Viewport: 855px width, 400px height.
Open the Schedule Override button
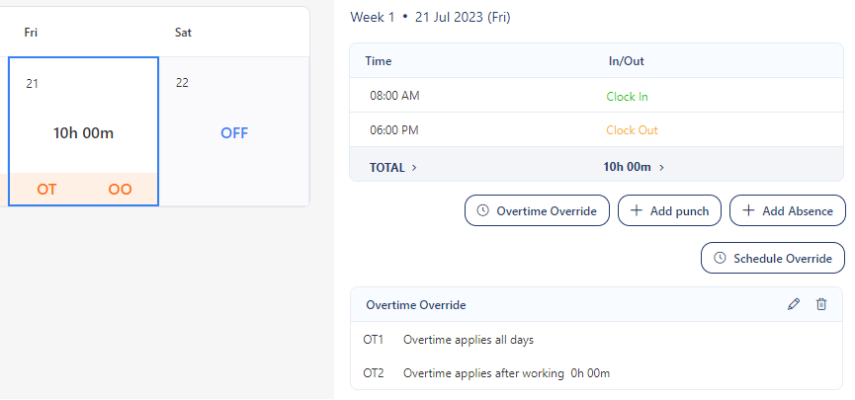pyautogui.click(x=773, y=258)
